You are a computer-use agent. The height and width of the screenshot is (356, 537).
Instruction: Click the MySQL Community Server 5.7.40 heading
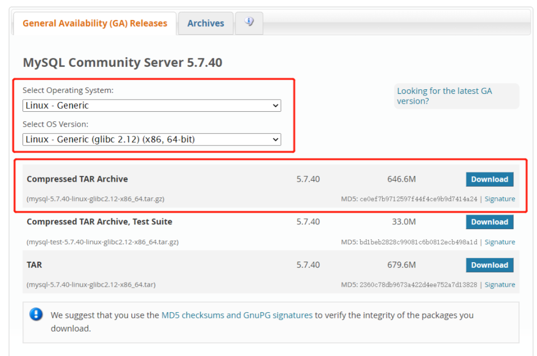click(123, 63)
